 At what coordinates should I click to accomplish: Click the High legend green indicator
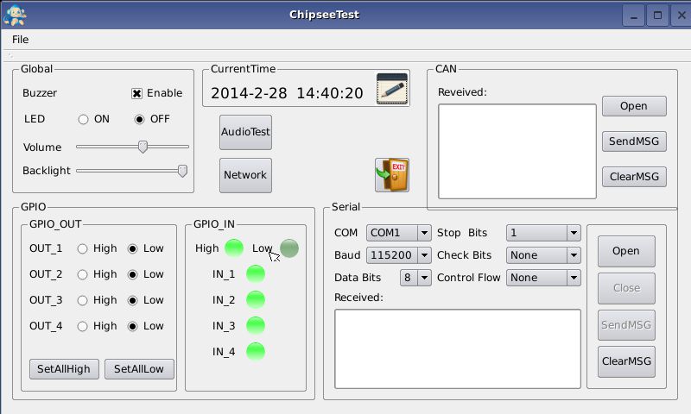tap(234, 248)
